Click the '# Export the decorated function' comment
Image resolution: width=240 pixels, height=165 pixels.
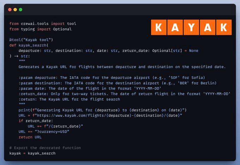click(45, 148)
